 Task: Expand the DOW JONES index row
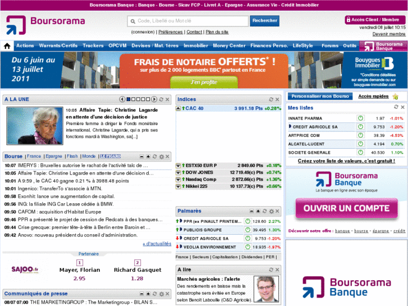pyautogui.click(x=178, y=173)
